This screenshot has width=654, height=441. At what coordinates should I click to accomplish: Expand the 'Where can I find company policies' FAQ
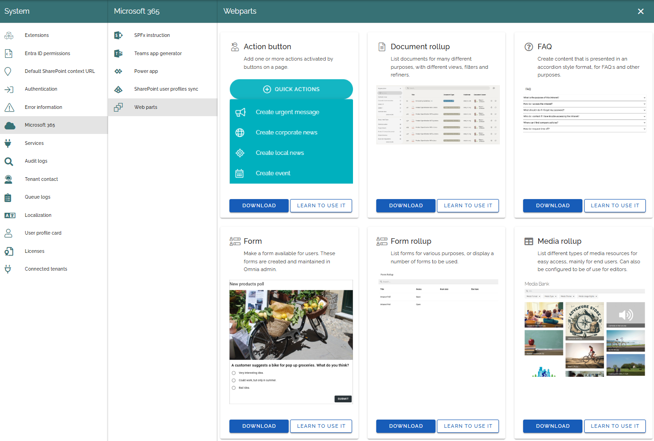[x=584, y=123]
